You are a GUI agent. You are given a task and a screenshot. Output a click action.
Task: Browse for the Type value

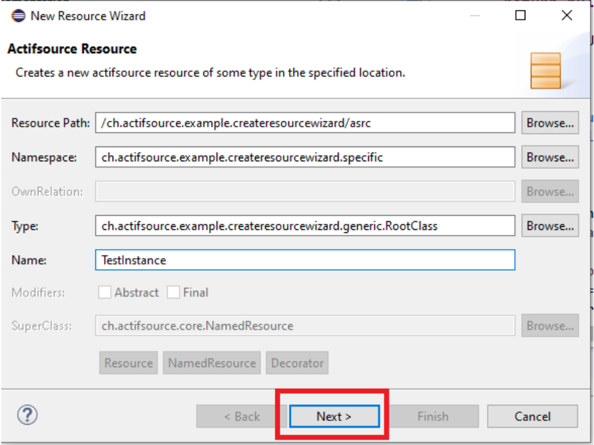pos(549,226)
